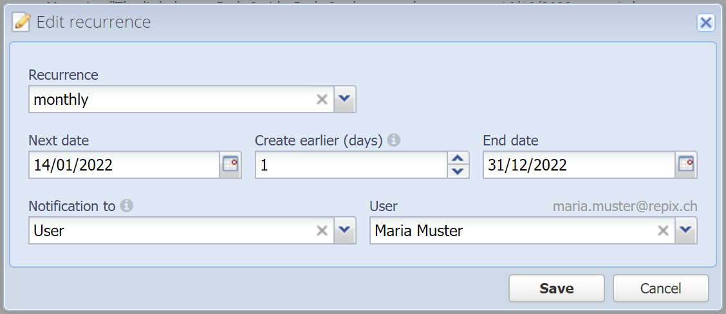
Task: Click the maria.muster@repix.ch email label
Action: [x=625, y=207]
